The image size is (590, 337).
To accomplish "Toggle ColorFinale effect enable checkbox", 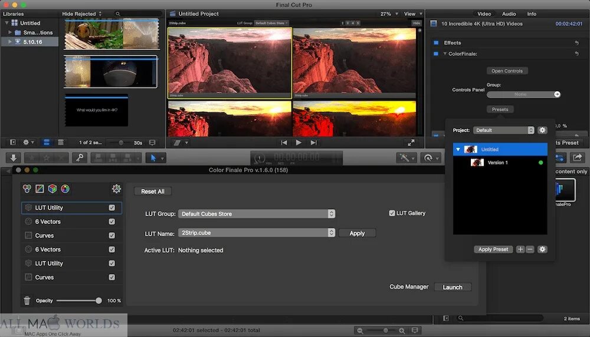I will tap(436, 54).
